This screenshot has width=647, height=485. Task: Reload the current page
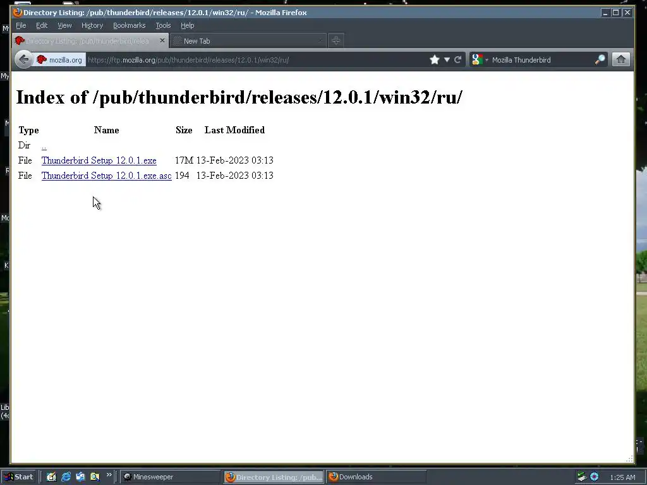pos(457,60)
